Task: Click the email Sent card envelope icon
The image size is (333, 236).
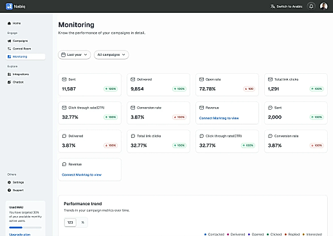Action: 64,80
